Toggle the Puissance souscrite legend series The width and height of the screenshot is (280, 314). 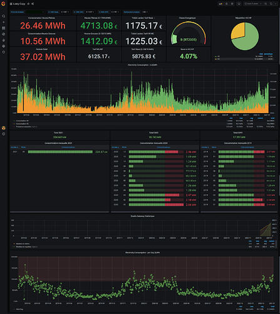pos(23,127)
